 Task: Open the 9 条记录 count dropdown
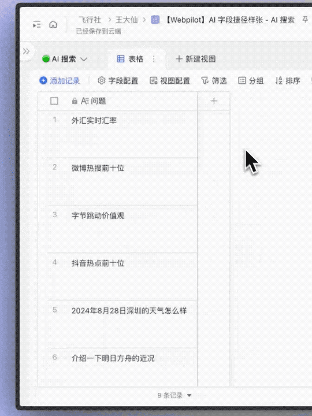click(174, 395)
